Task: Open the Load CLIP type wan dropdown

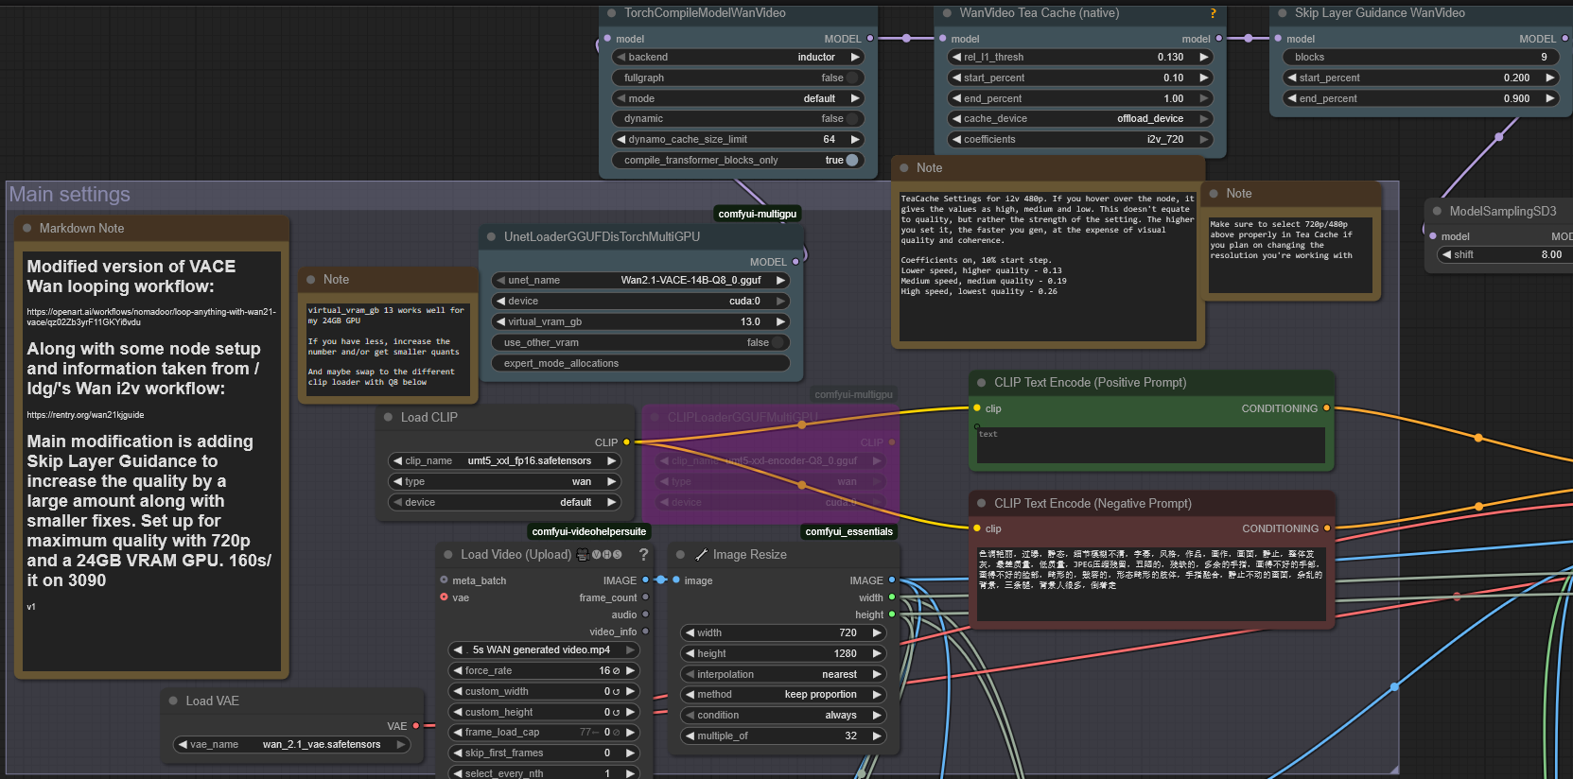Action: [x=505, y=482]
